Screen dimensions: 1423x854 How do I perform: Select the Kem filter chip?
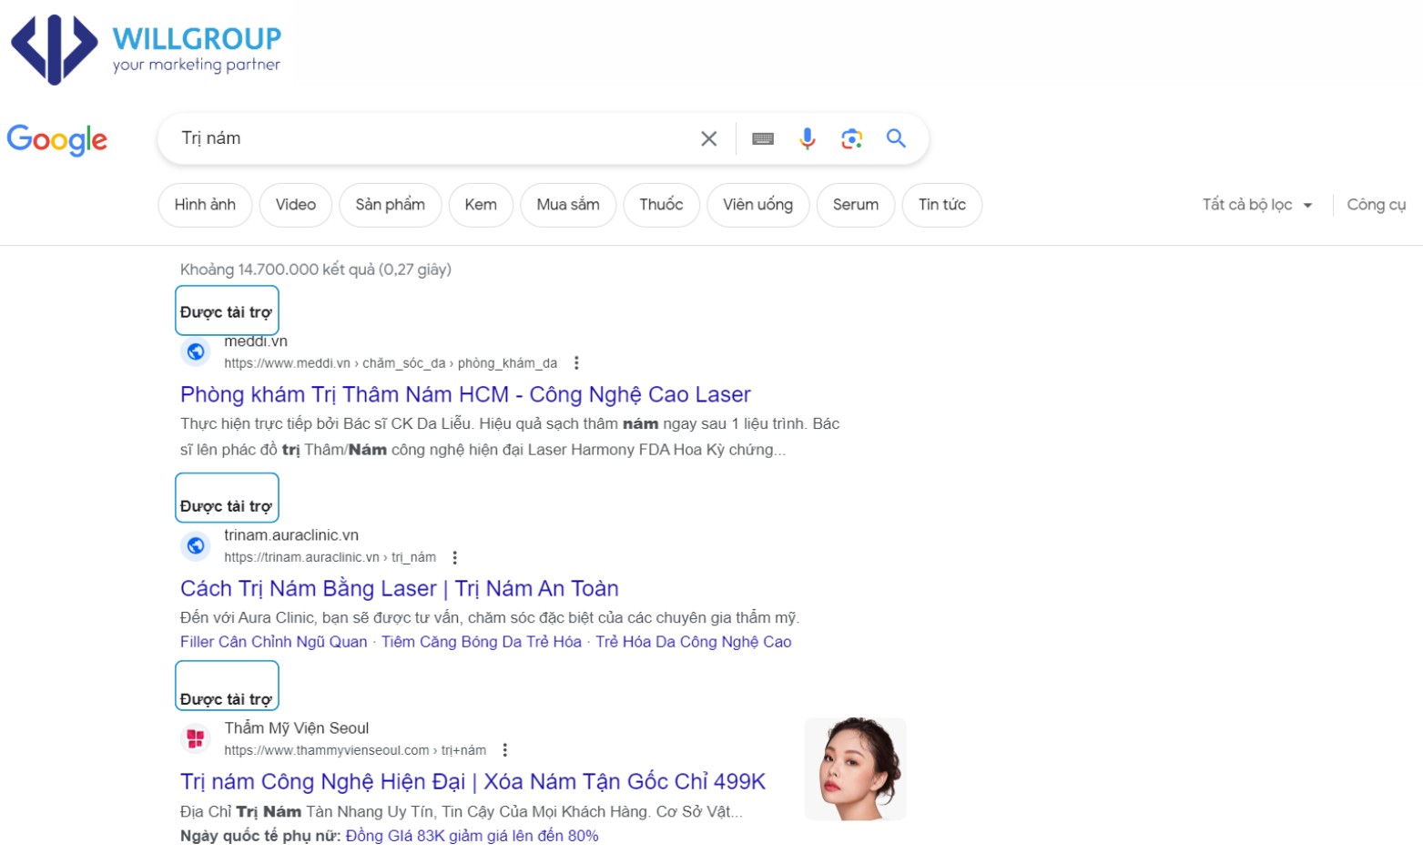click(x=481, y=205)
